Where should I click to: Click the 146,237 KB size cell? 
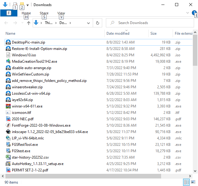[x=162, y=119]
